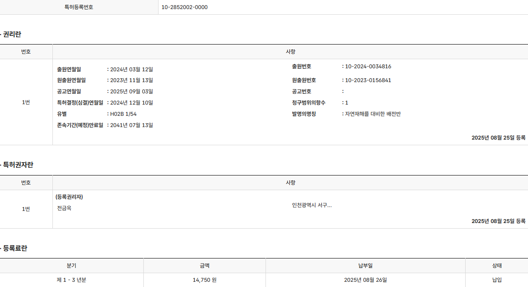The height and width of the screenshot is (287, 528).
Task: Click the 납부일 column header
Action: (x=365, y=266)
